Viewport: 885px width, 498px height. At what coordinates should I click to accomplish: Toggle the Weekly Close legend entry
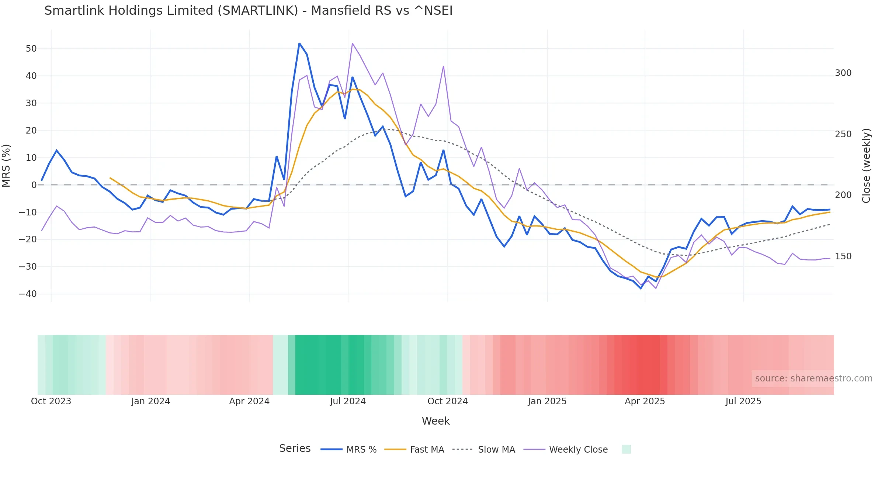pyautogui.click(x=566, y=449)
